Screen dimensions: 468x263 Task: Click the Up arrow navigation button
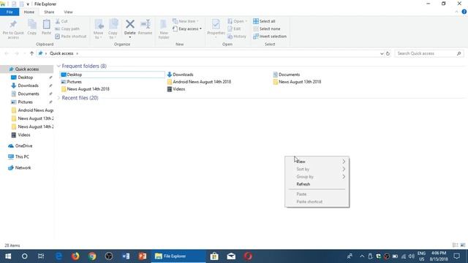[x=31, y=53]
